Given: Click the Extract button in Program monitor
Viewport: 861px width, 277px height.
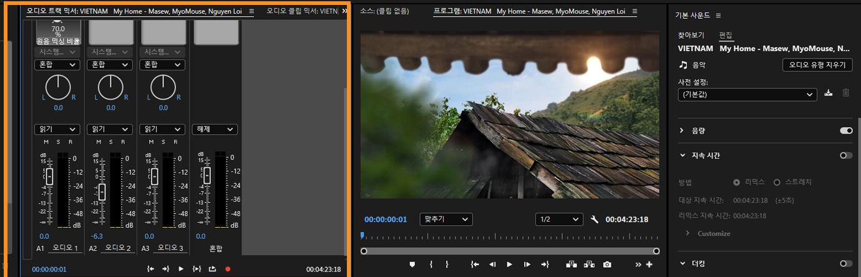Looking at the screenshot, I should pyautogui.click(x=589, y=265).
